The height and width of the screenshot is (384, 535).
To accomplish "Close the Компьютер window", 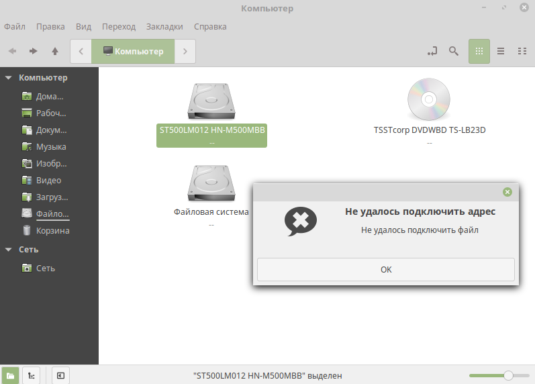I will pyautogui.click(x=524, y=7).
